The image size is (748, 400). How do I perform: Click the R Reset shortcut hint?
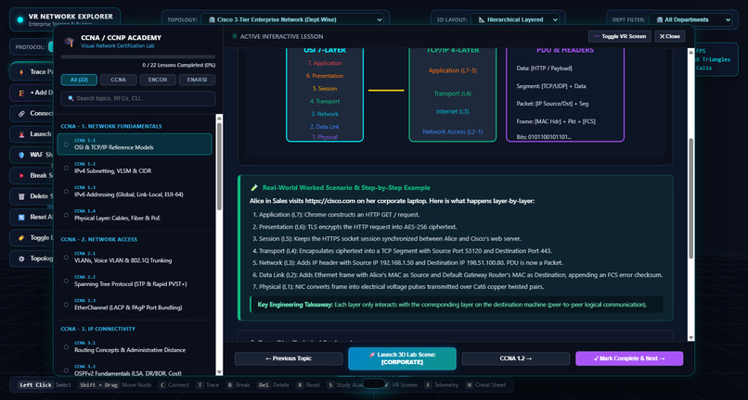[308, 385]
